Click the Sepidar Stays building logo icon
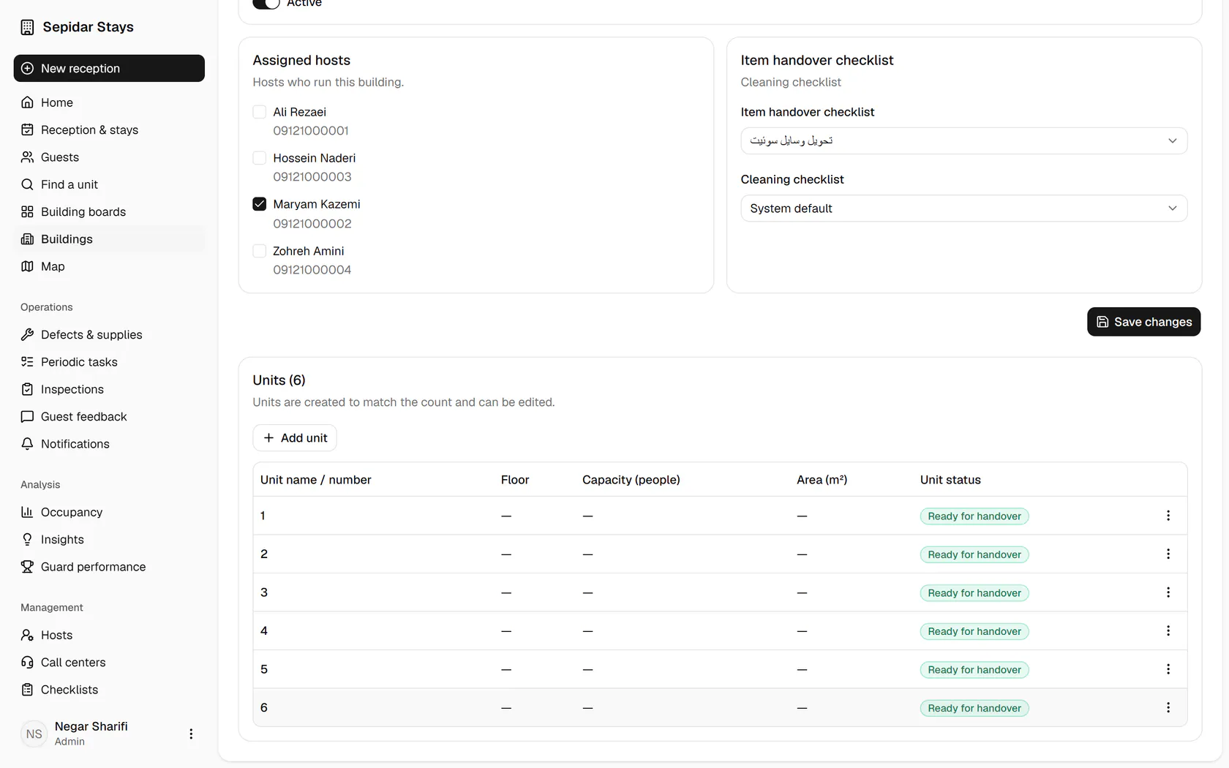The image size is (1229, 768). (x=27, y=27)
